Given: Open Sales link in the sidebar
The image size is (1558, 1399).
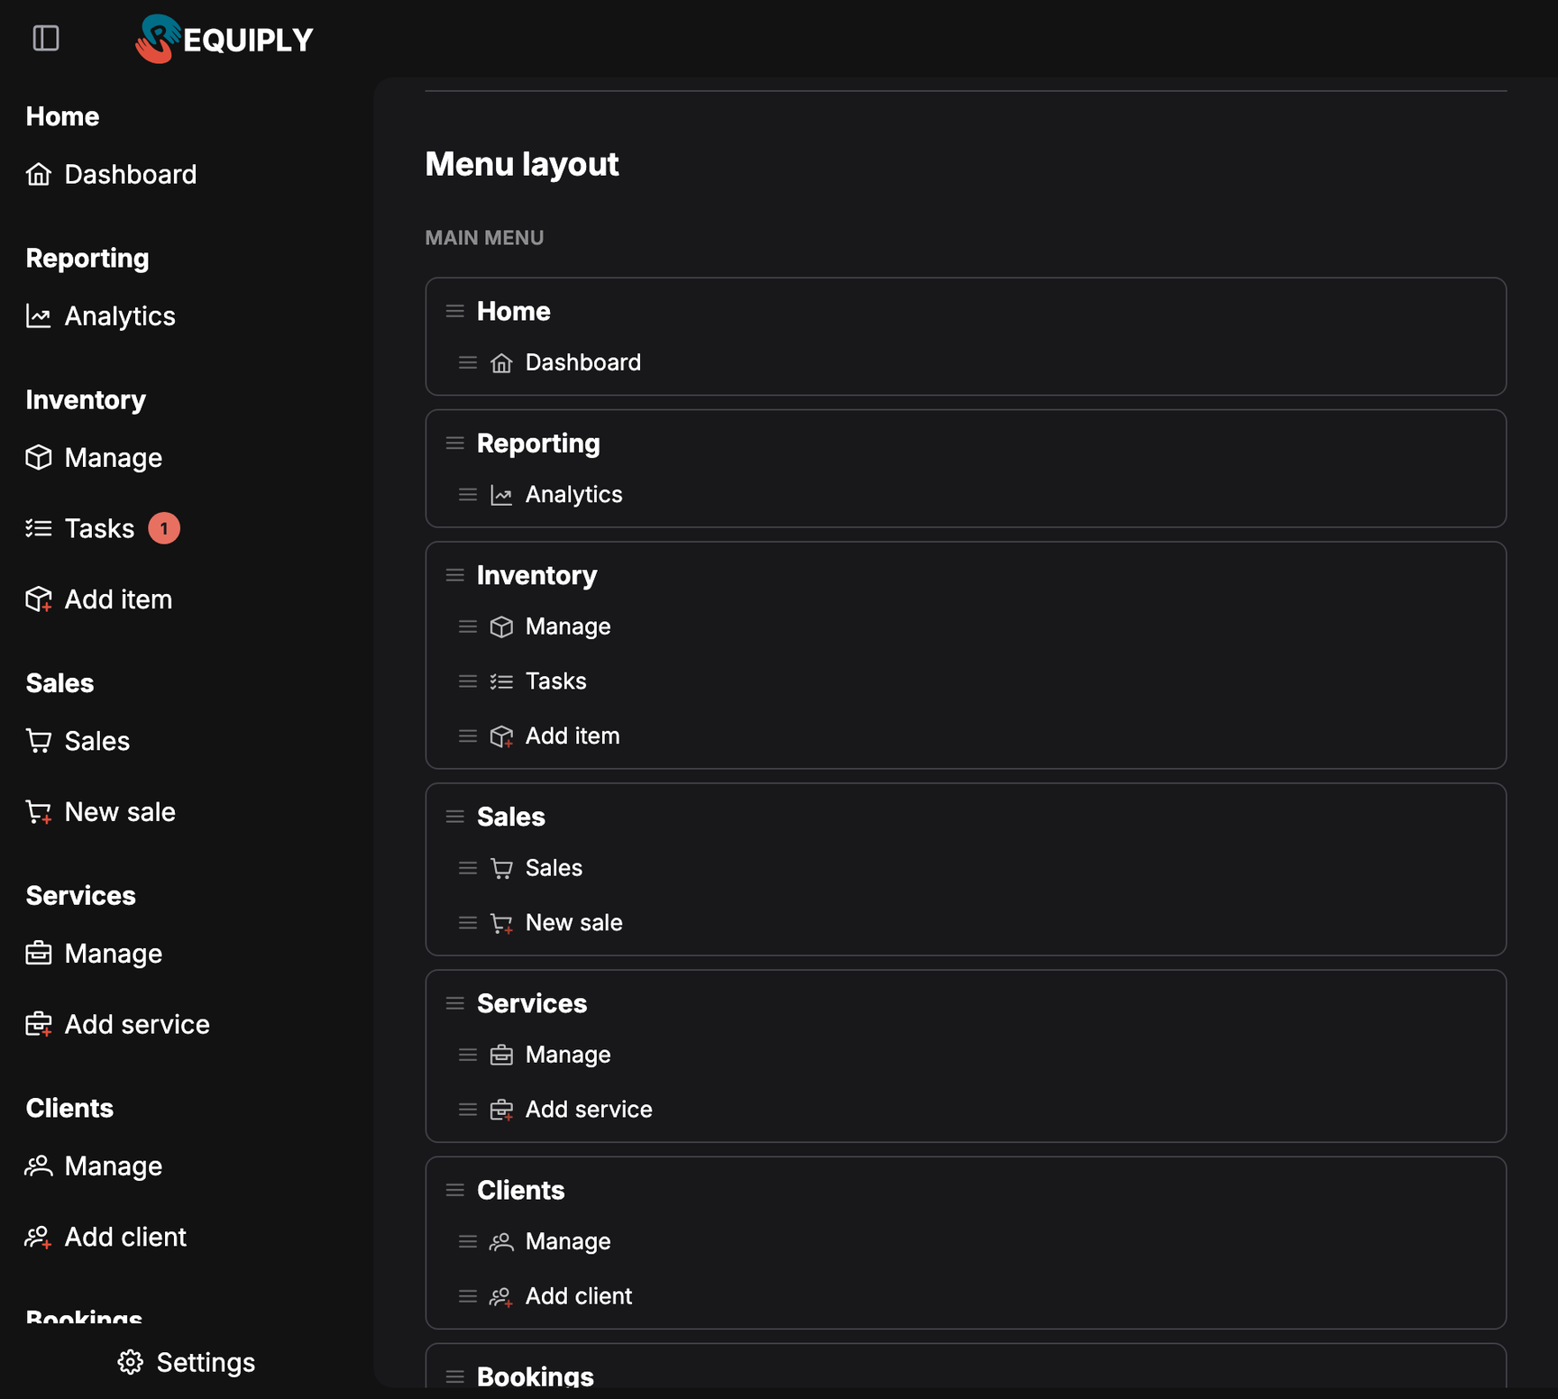Looking at the screenshot, I should click(78, 741).
